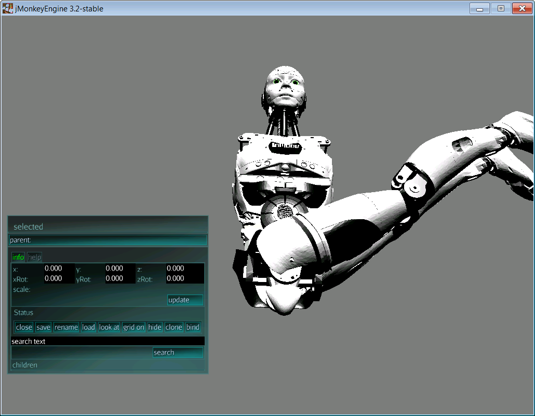Select the zRot rotation field
Viewport: 535px width, 416px height.
(x=185, y=278)
